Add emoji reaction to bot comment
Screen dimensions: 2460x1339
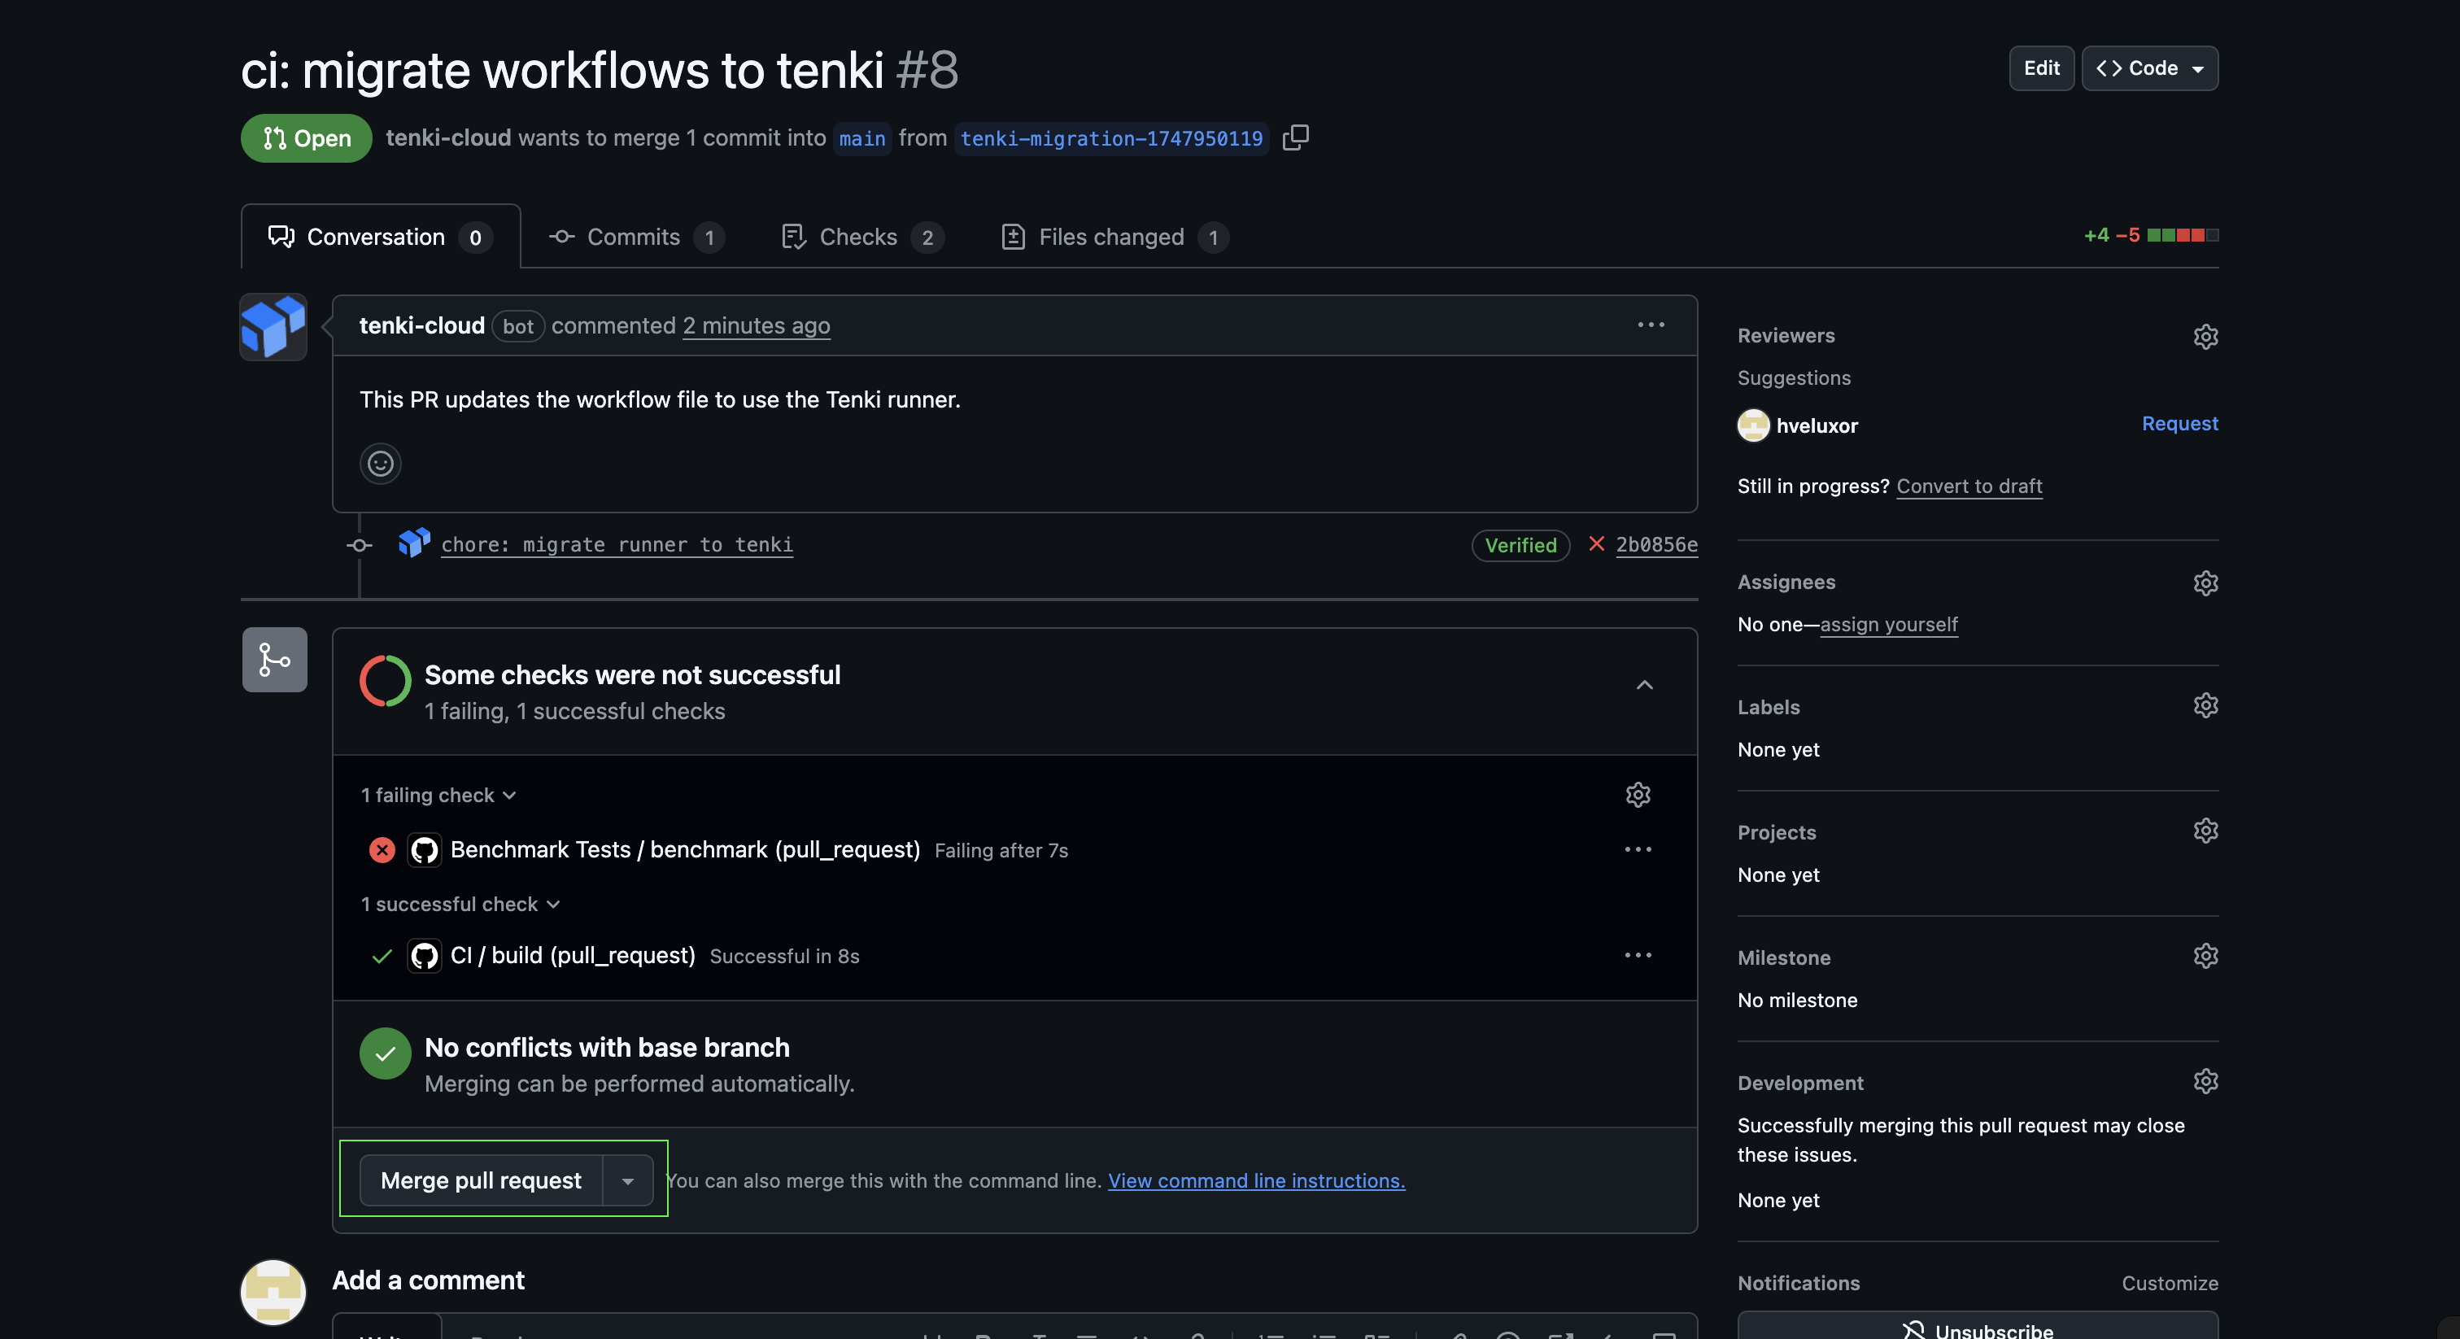point(380,463)
